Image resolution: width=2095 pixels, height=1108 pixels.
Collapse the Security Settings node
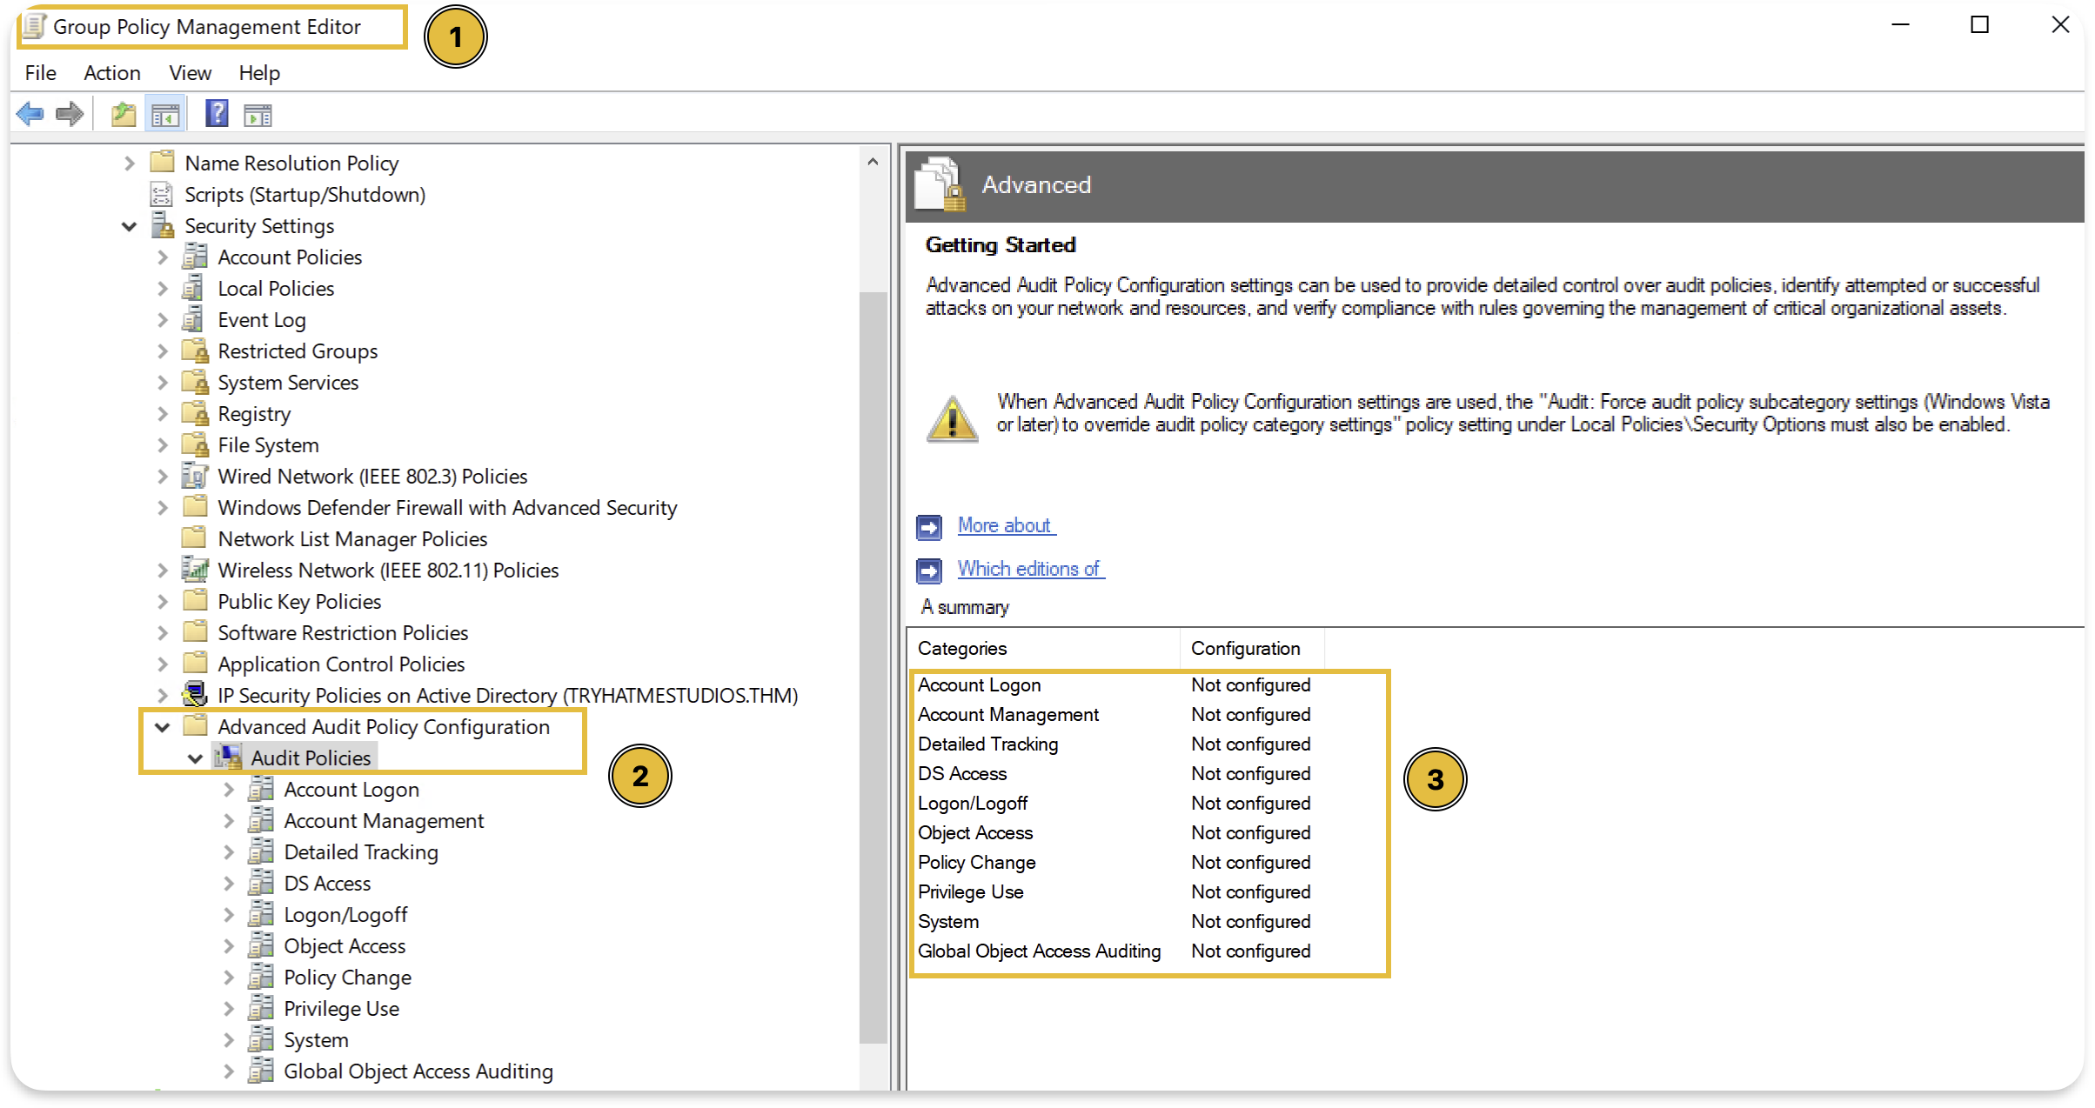pos(129,226)
